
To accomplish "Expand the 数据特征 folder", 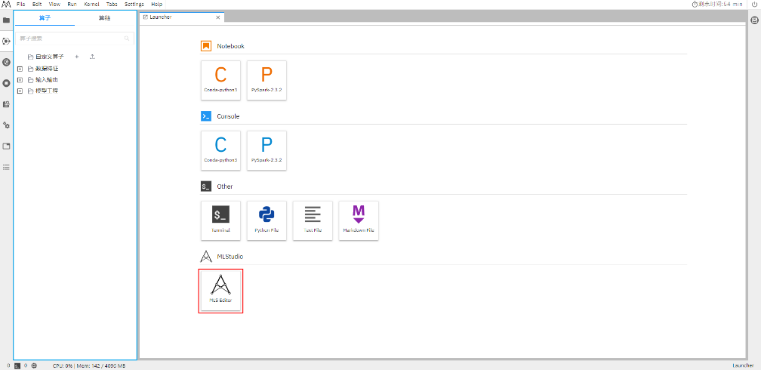I will pos(20,69).
